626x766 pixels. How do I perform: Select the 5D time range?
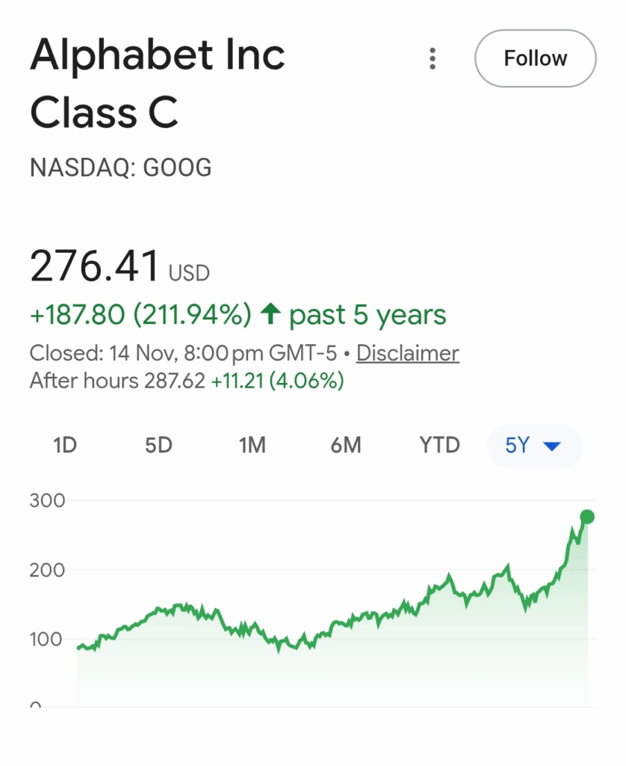[x=158, y=446]
